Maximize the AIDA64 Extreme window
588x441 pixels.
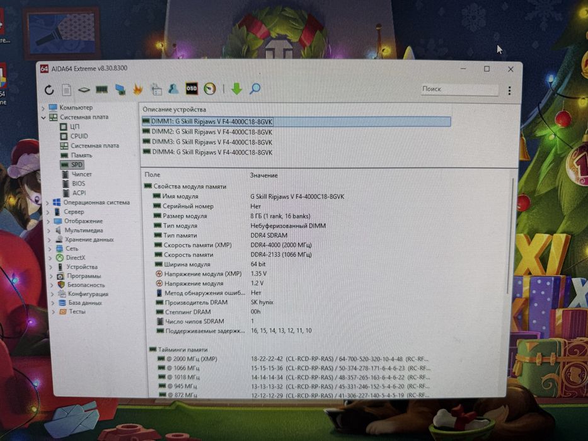coord(487,69)
